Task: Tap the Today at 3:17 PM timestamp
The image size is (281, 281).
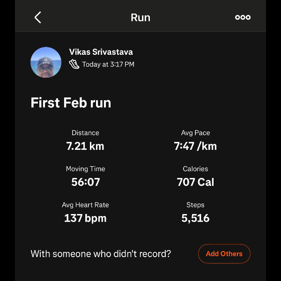Action: tap(108, 65)
